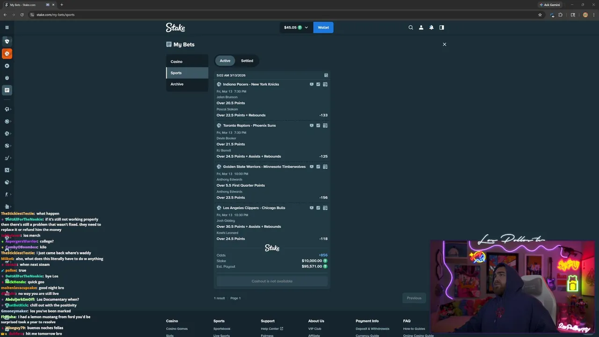The image size is (599, 337).
Task: Click Golden State Warriors - Minnesota Timberwolves title
Action: pos(264,167)
